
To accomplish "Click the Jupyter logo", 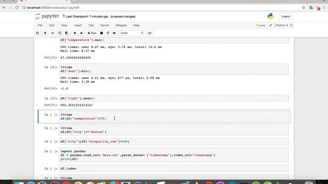I will (47, 16).
